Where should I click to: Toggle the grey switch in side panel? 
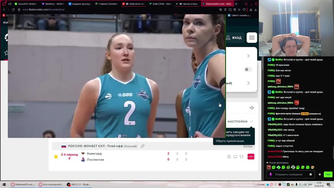(248, 69)
